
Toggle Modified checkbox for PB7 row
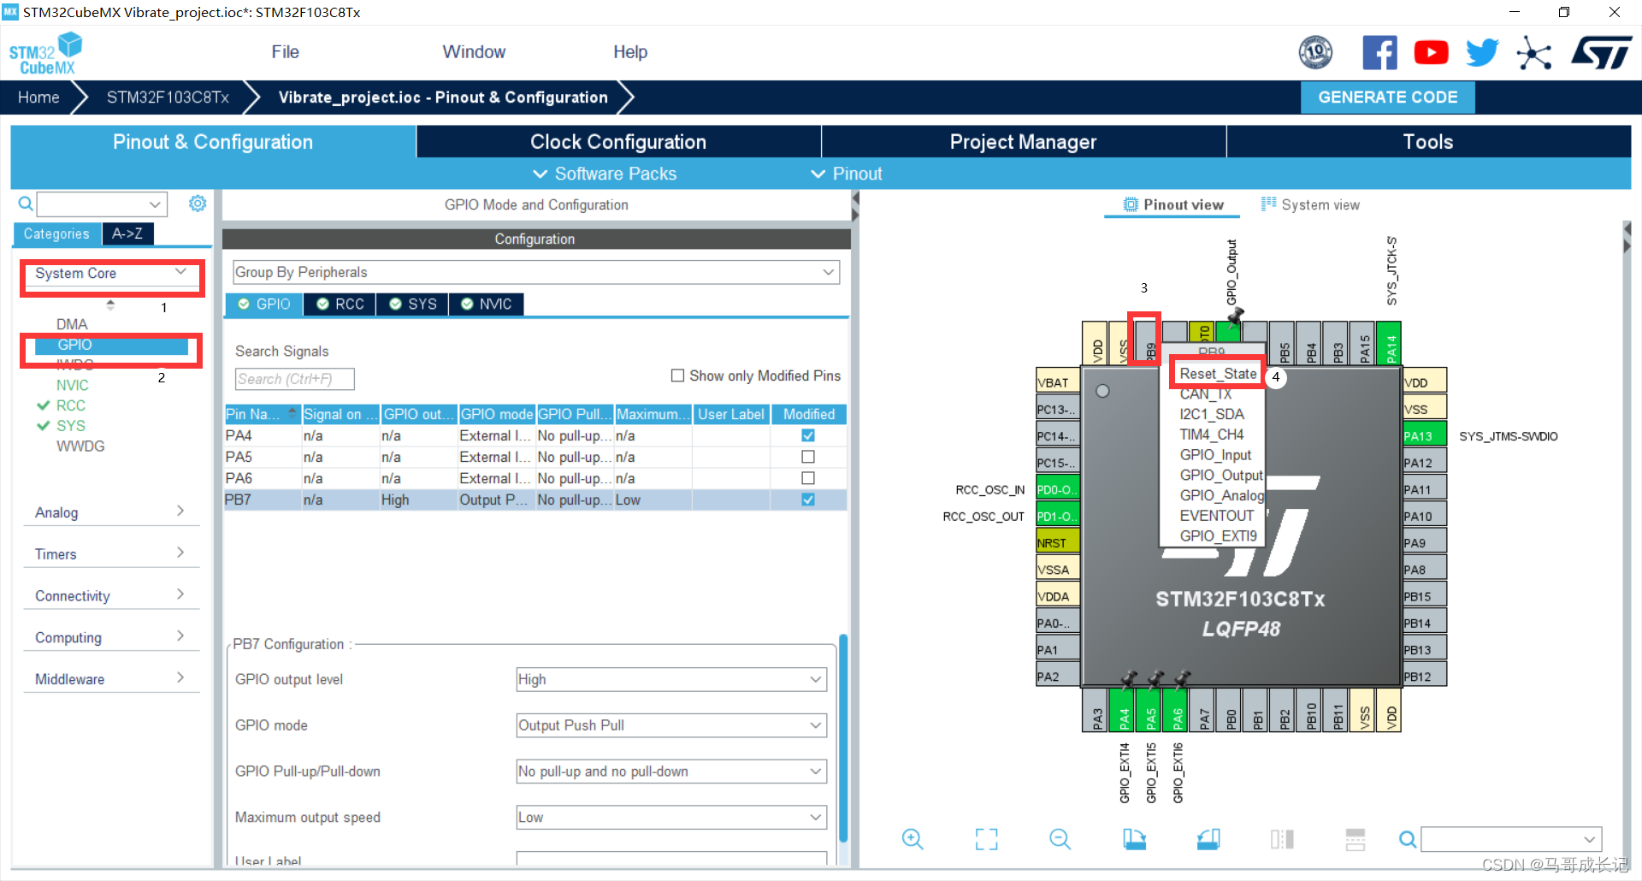point(808,500)
